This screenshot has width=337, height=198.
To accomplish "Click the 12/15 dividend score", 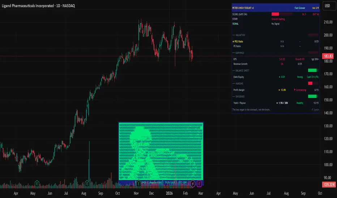I will pyautogui.click(x=316, y=103).
